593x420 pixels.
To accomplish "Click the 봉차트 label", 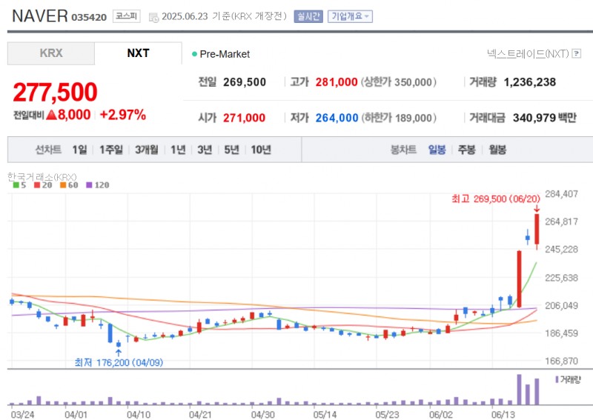I will 403,150.
